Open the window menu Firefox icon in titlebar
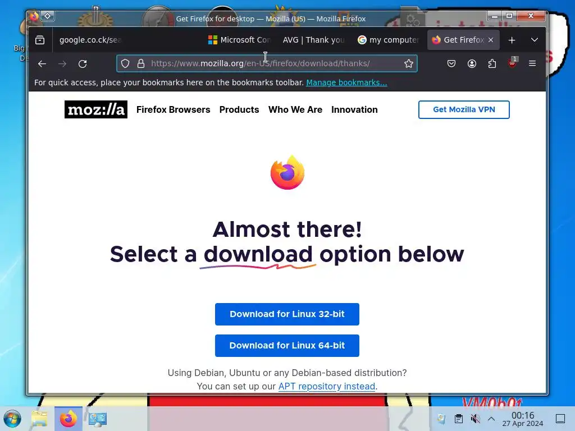This screenshot has height=431, width=575. click(x=34, y=16)
